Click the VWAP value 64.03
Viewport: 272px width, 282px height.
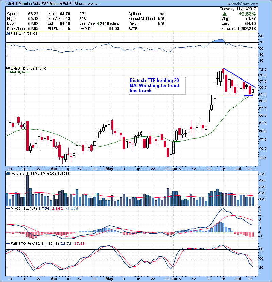pos(114,29)
